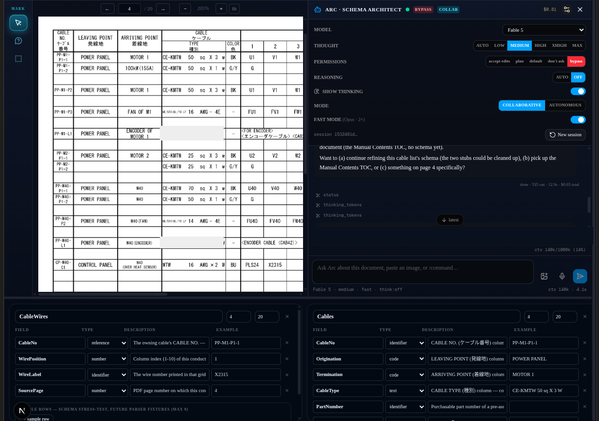Start a New session

[565, 135]
